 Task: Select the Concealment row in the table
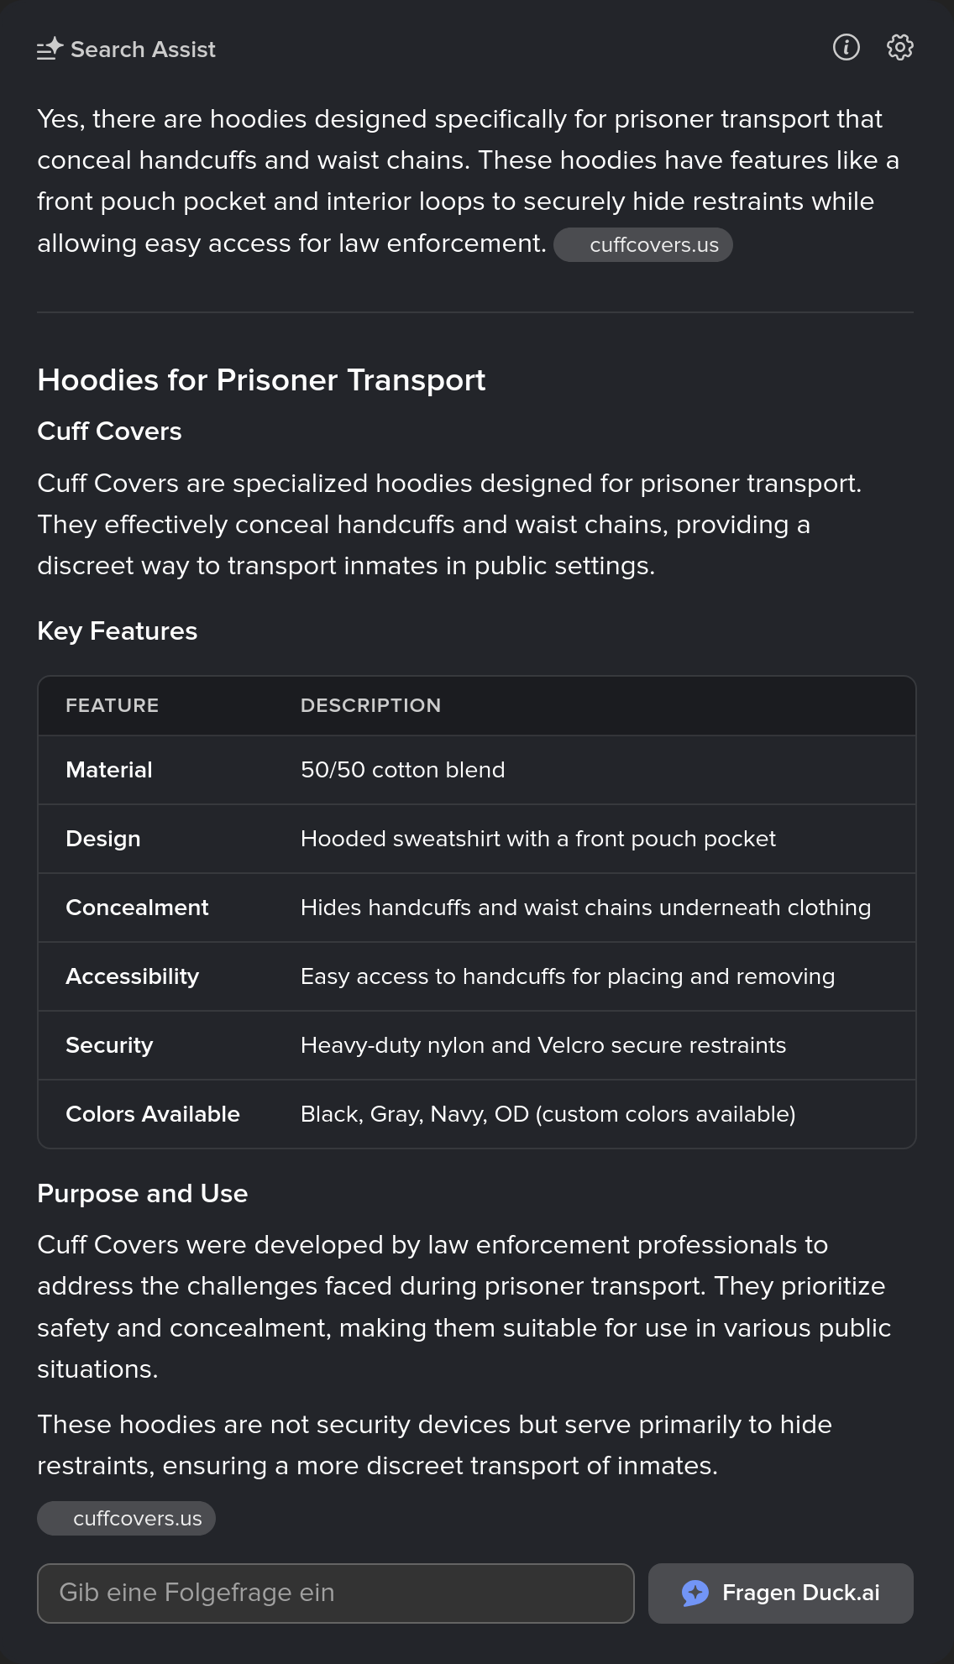pyautogui.click(x=477, y=908)
